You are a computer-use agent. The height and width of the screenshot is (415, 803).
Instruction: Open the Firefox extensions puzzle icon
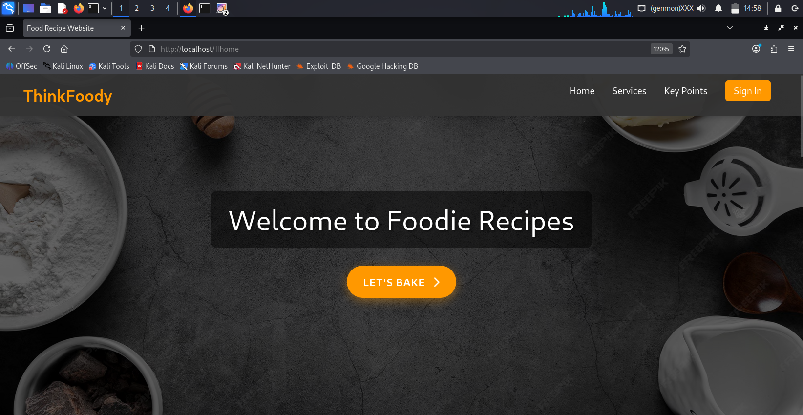[774, 49]
